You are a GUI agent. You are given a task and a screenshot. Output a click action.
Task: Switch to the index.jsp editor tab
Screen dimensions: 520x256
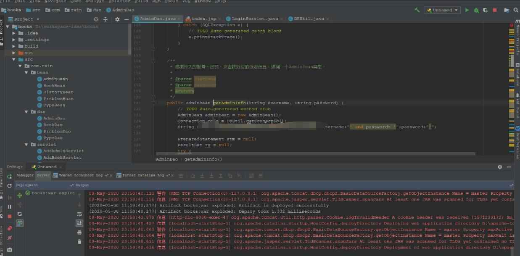coord(203,18)
